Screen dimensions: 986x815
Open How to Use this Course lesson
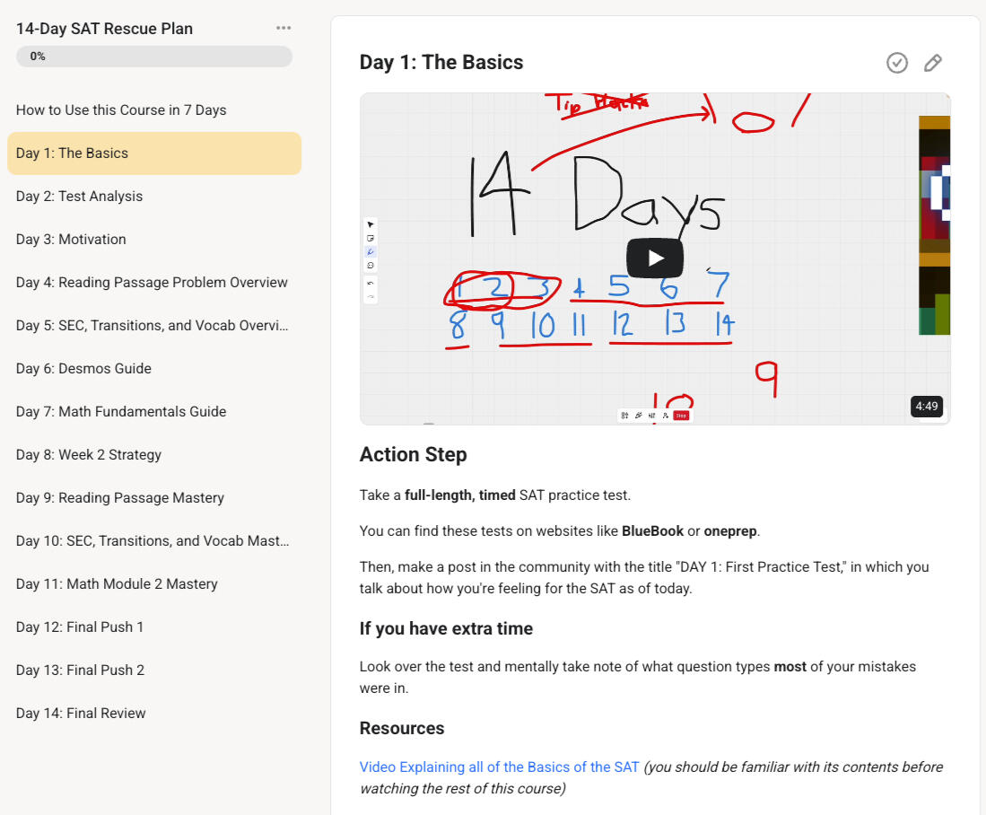click(x=121, y=110)
